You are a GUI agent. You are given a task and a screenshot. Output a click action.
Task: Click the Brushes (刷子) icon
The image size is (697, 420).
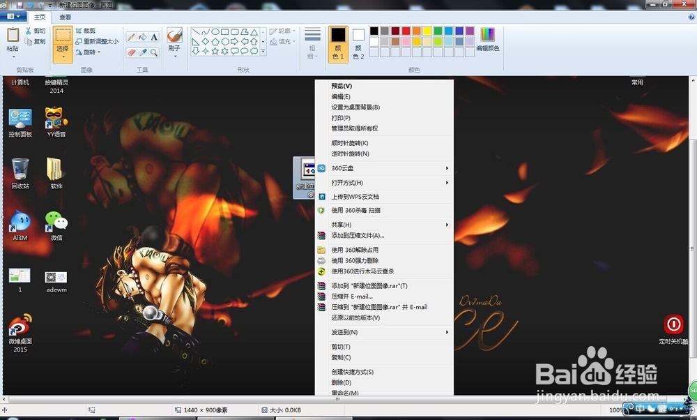[174, 35]
